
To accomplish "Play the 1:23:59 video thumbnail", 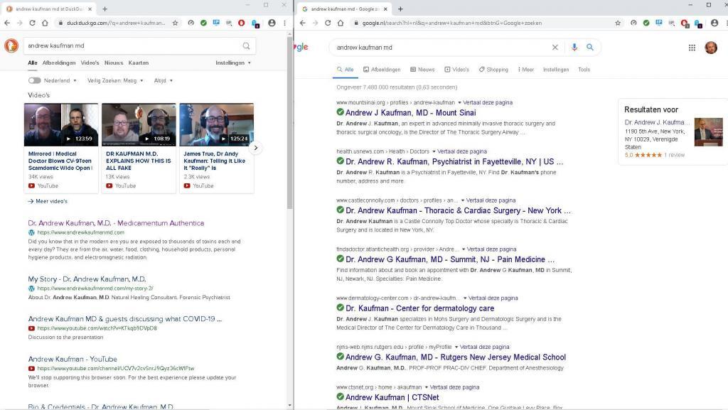I will [x=61, y=125].
